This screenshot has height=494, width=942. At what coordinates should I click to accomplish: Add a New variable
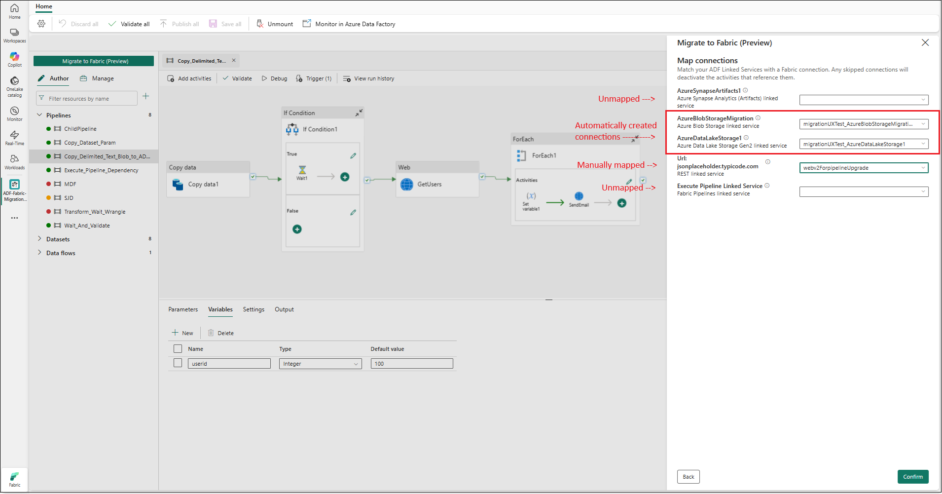point(182,333)
